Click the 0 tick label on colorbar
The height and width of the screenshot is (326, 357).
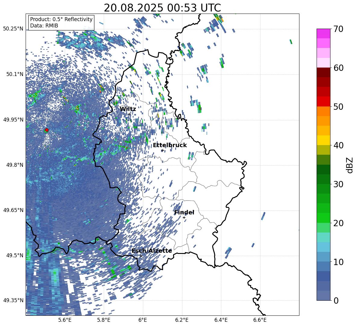pyautogui.click(x=336, y=300)
